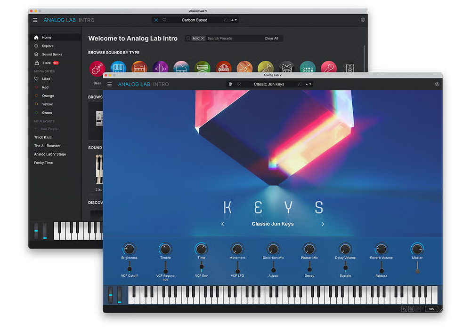
Task: Open the Home section in the sidebar
Action: 56,38
